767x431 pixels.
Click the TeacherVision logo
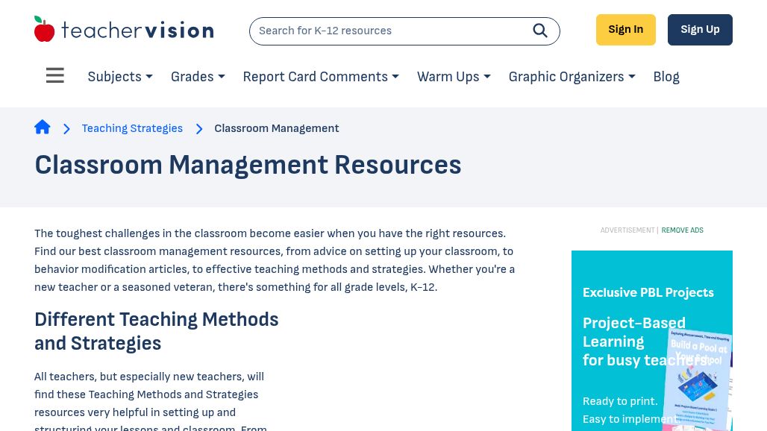124,28
